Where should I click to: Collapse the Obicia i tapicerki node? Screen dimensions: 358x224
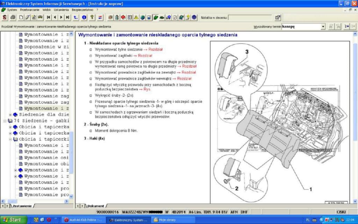10,139
